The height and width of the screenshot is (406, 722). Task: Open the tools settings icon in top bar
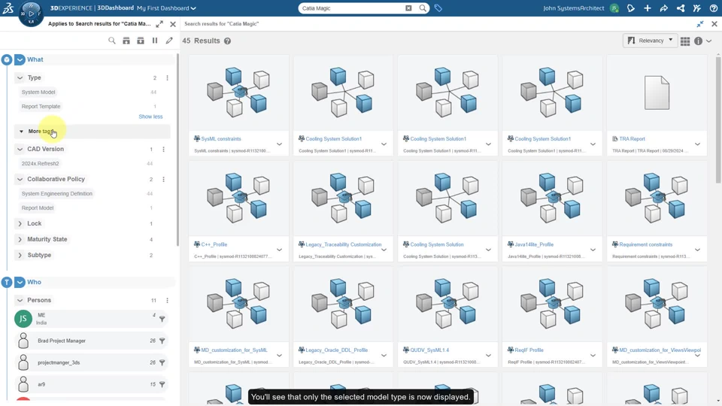tap(696, 8)
